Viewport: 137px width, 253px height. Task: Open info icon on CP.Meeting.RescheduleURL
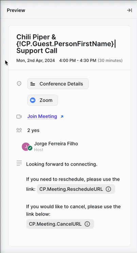point(108,189)
